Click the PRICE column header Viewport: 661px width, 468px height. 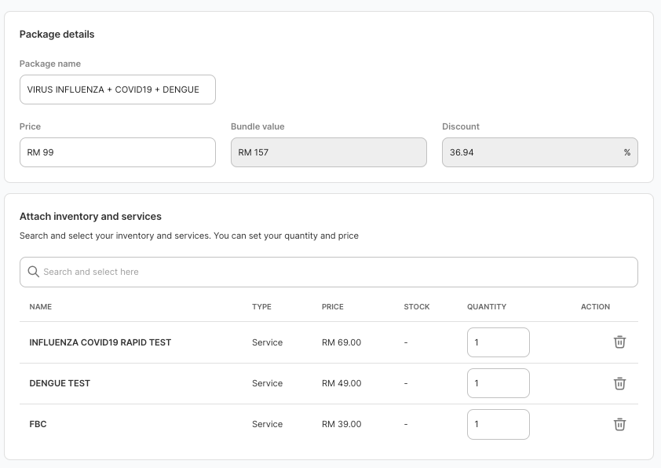(x=333, y=307)
